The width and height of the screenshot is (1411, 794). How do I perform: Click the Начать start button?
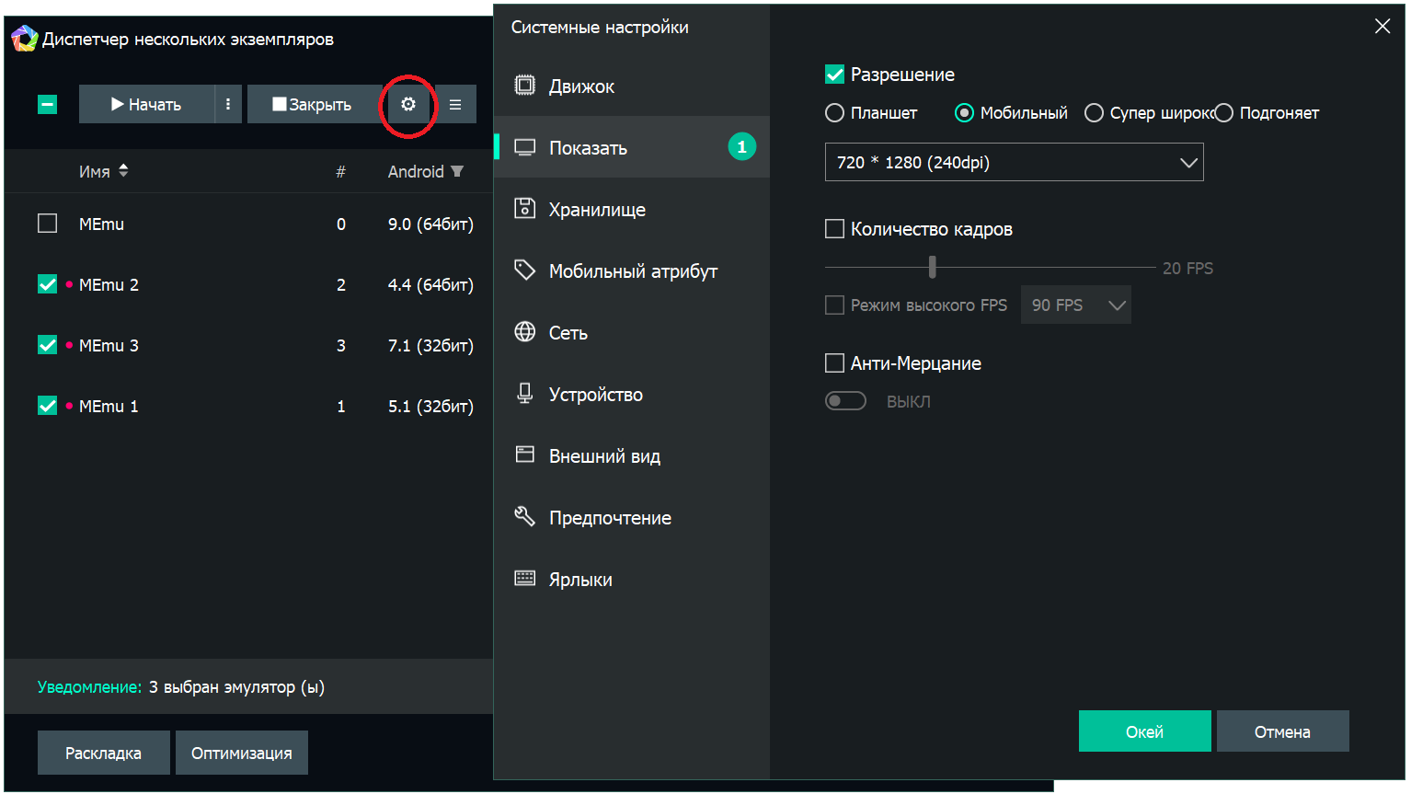146,105
